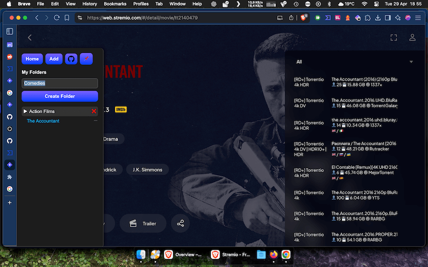
Task: Open Finder from the Dock
Action: coord(141,255)
